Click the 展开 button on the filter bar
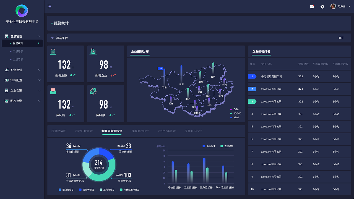Viewport: 354px width, 199px height. point(341,38)
